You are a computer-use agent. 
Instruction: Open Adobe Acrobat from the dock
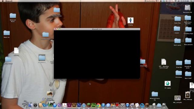(x=65, y=105)
